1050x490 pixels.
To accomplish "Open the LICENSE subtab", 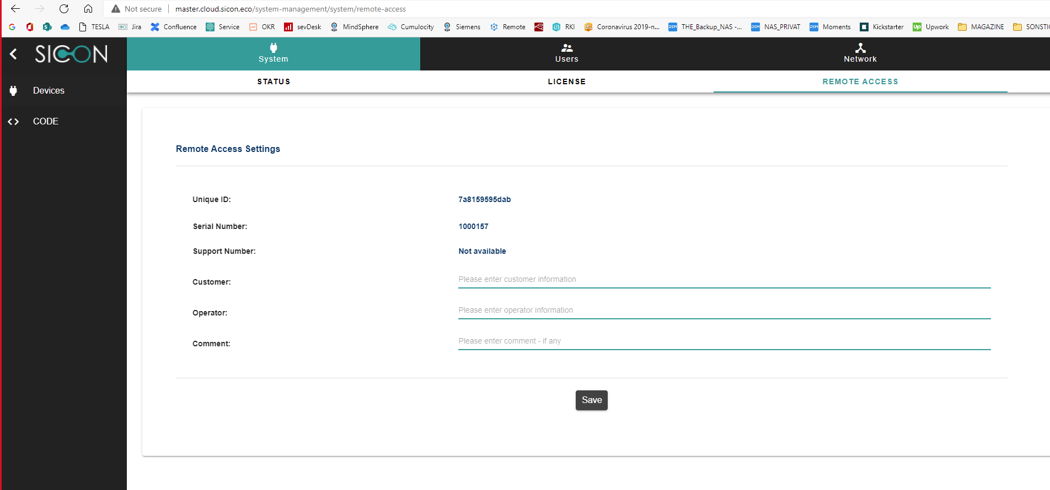I will (566, 81).
